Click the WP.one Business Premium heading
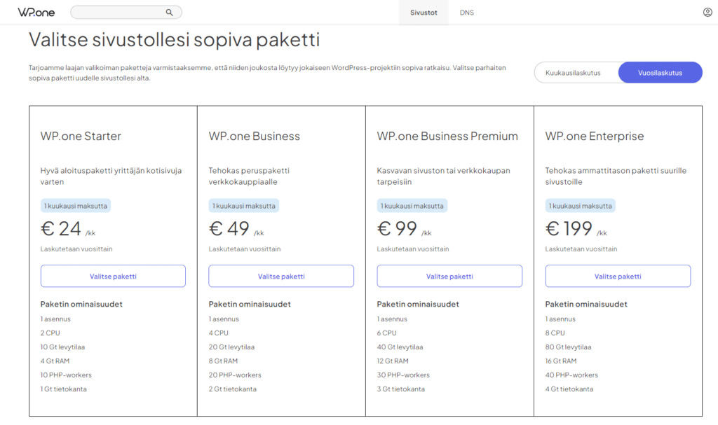The width and height of the screenshot is (718, 425). pos(447,137)
